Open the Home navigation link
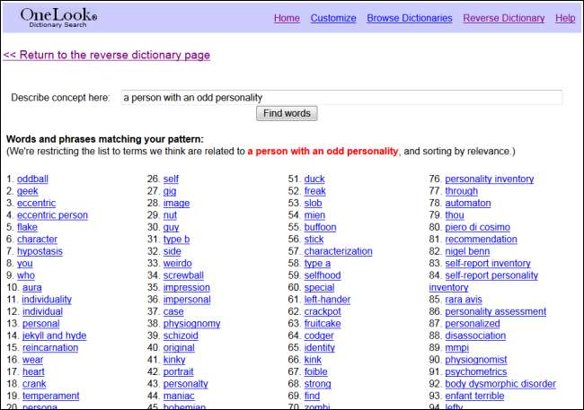This screenshot has height=410, width=584. [x=287, y=18]
